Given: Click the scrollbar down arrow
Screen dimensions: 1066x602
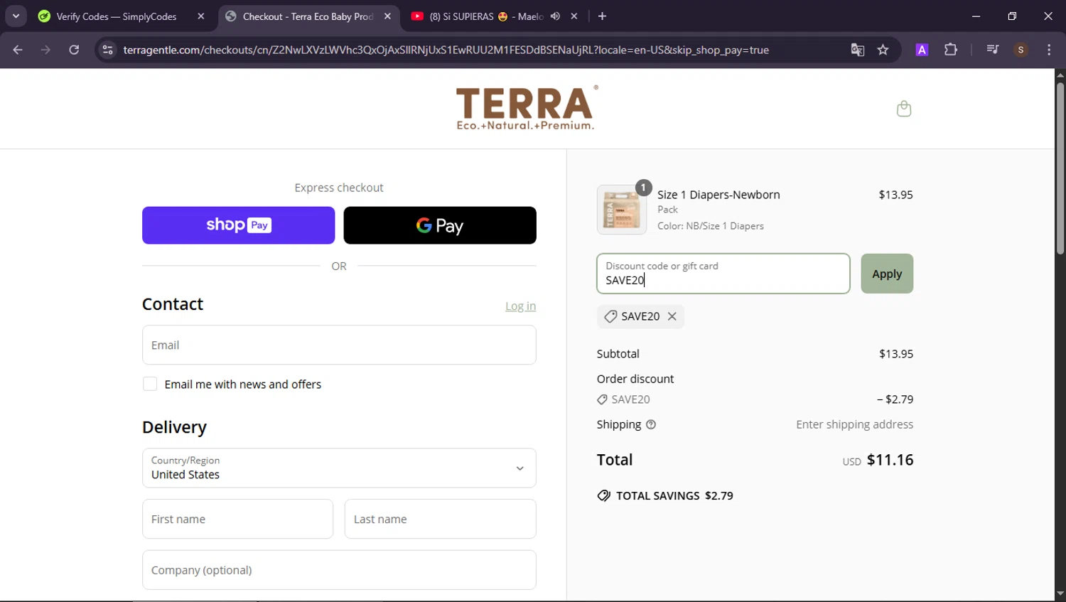Looking at the screenshot, I should [x=1060, y=593].
